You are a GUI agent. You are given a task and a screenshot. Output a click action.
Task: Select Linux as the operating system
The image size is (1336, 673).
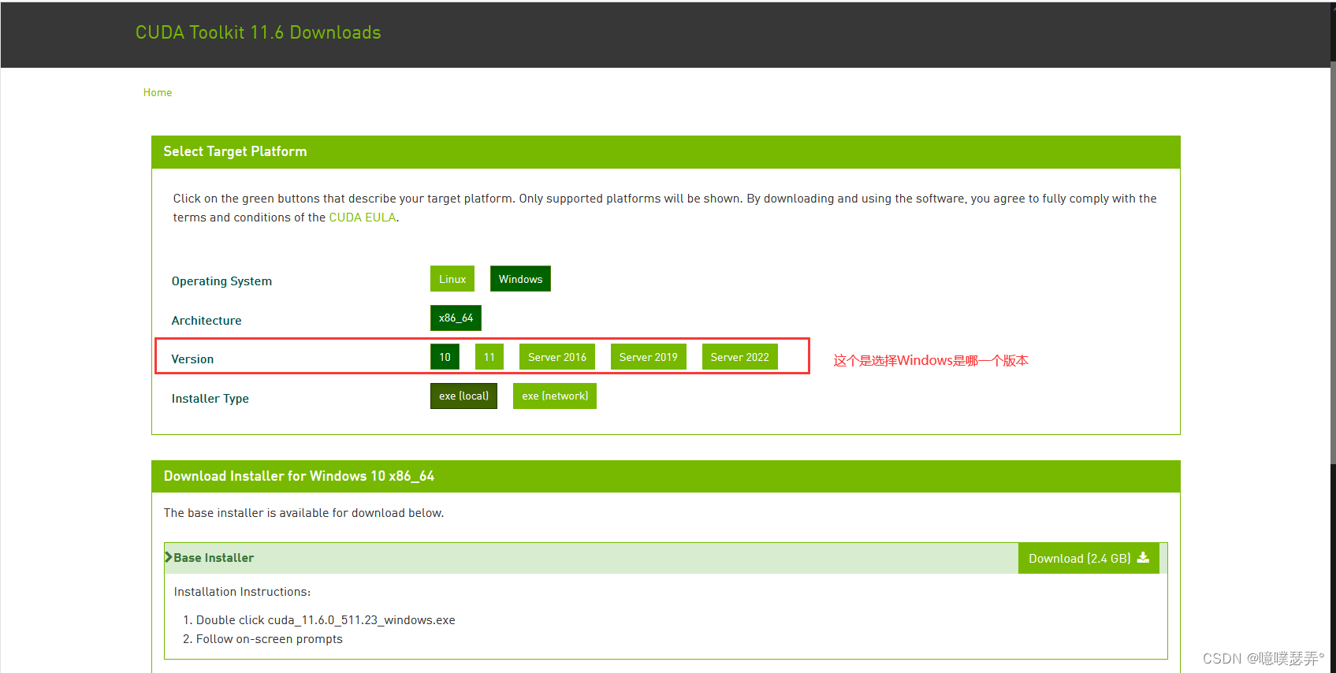(x=452, y=279)
